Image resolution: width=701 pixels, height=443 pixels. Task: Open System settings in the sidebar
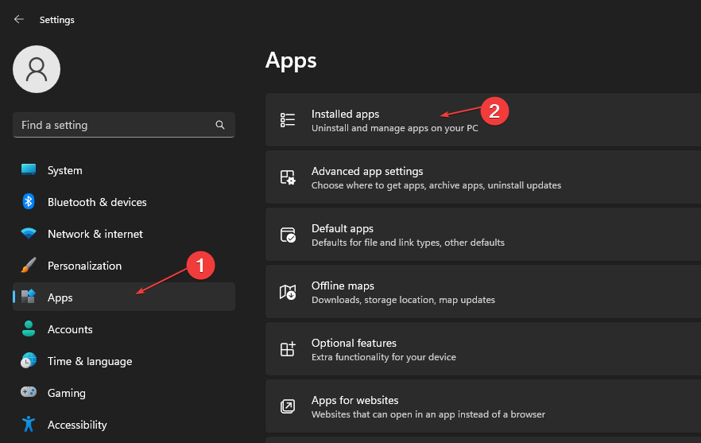point(64,170)
